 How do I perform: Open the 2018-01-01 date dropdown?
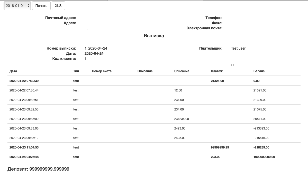[x=17, y=6]
